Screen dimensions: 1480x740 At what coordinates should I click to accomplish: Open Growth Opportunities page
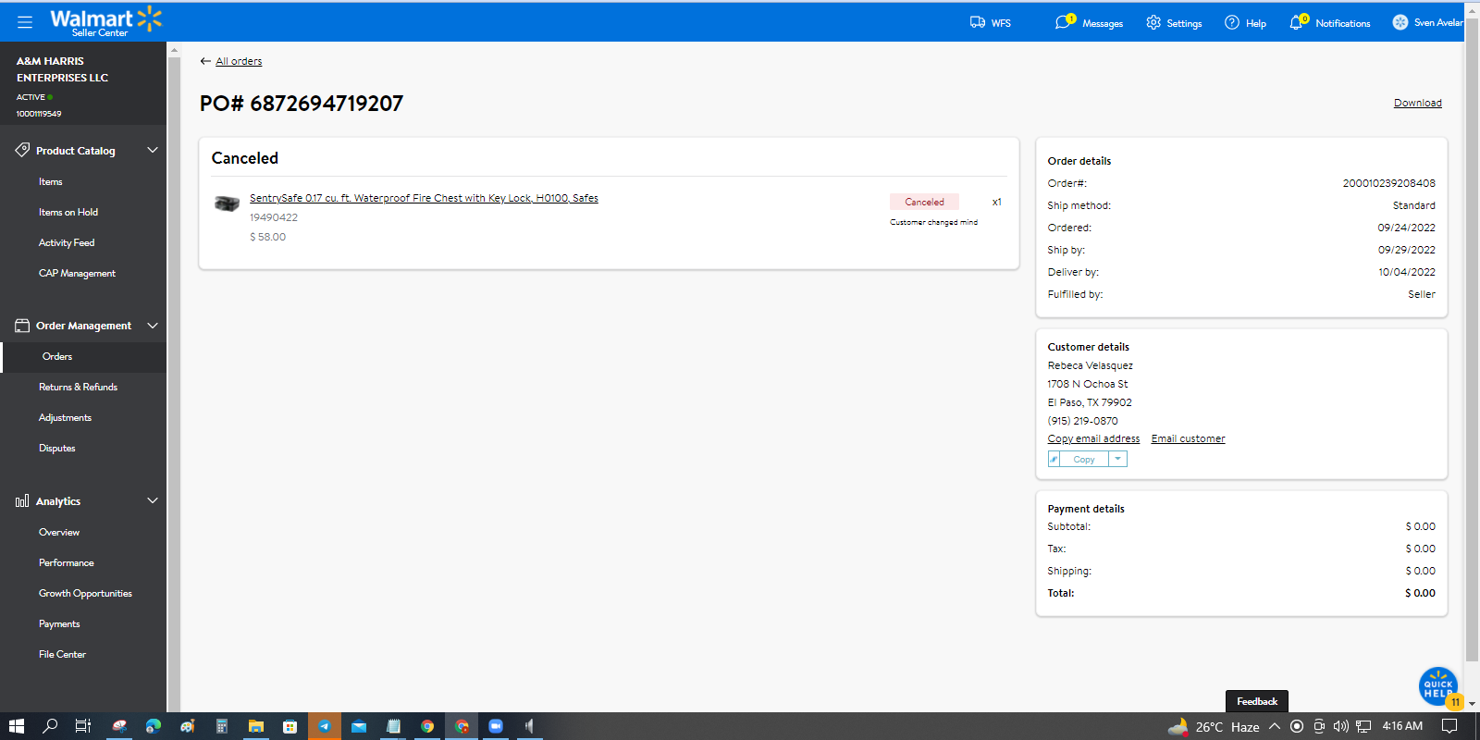85,594
